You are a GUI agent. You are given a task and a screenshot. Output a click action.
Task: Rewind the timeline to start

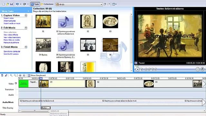[20, 75]
